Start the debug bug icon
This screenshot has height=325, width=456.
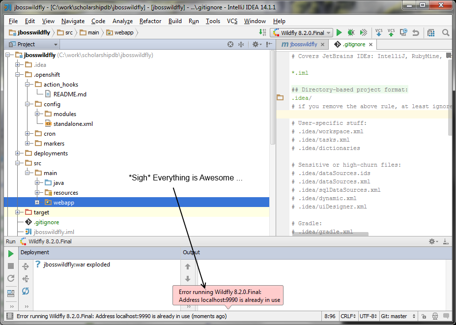351,32
